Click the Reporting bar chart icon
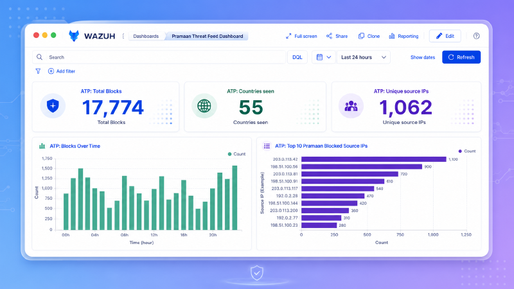The height and width of the screenshot is (289, 514). pyautogui.click(x=392, y=36)
